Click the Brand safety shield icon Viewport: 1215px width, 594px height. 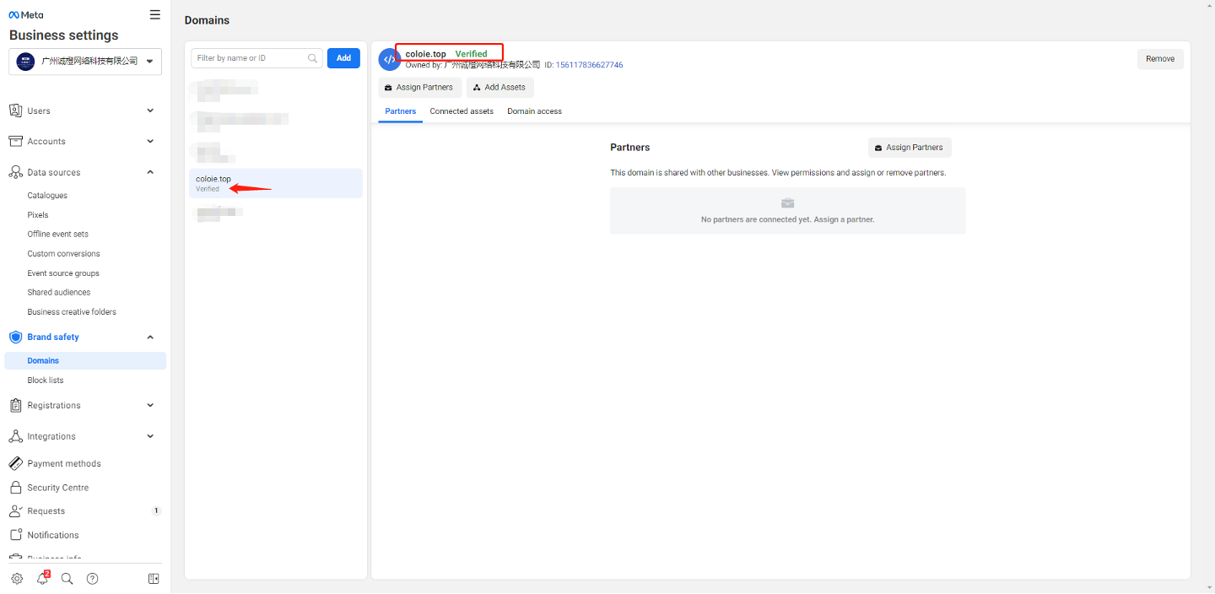(x=15, y=337)
